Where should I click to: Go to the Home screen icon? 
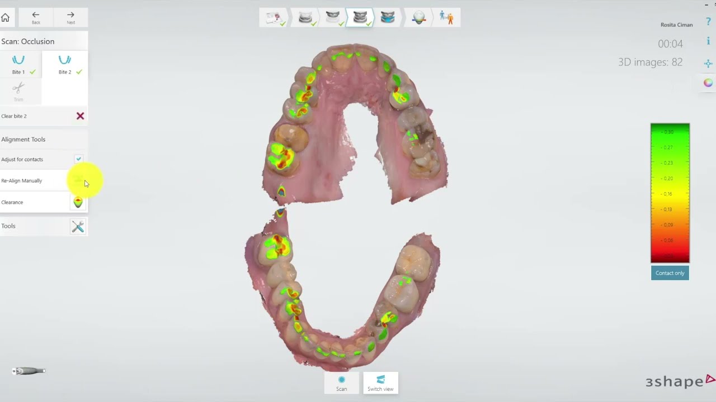[x=5, y=18]
